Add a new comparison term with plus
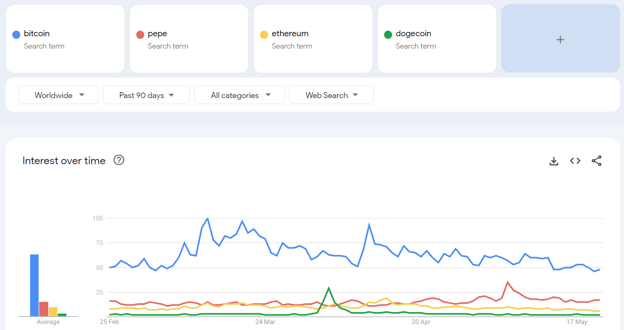The image size is (624, 330). 560,39
